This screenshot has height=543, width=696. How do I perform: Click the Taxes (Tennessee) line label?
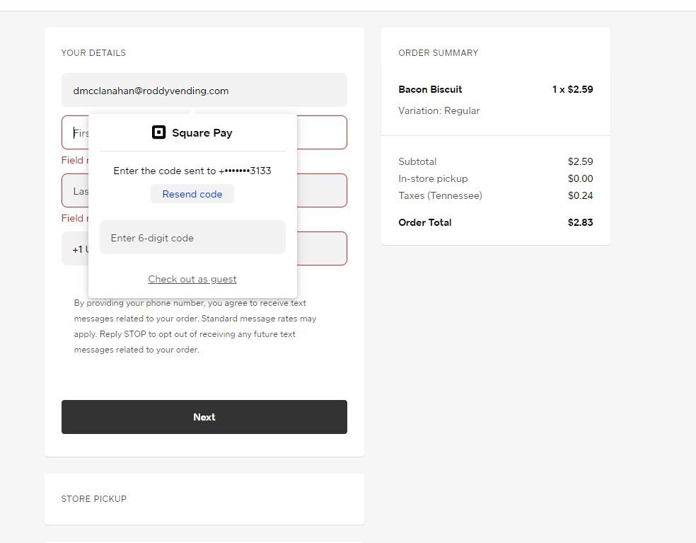click(440, 195)
